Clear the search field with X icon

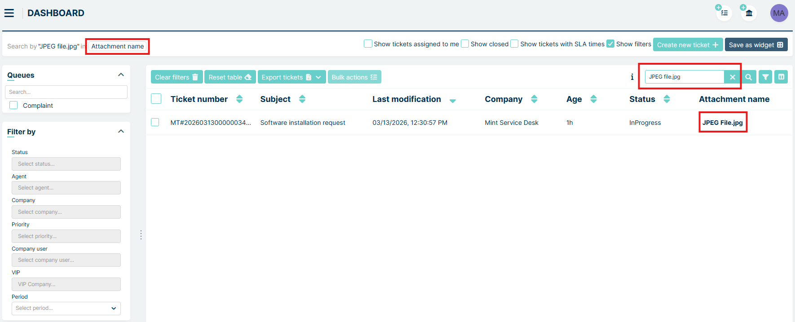732,77
